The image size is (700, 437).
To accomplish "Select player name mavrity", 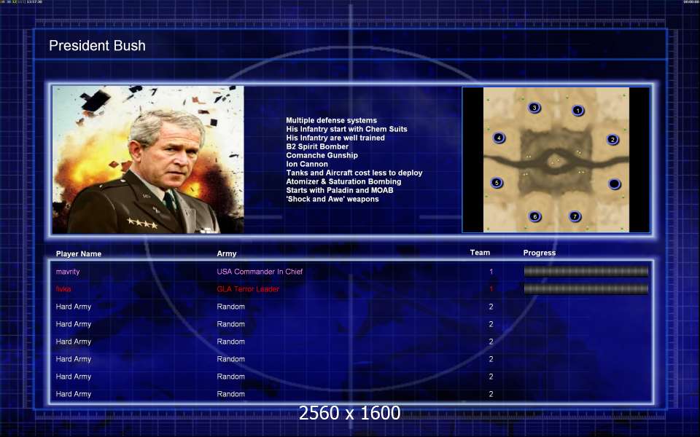I will (68, 272).
